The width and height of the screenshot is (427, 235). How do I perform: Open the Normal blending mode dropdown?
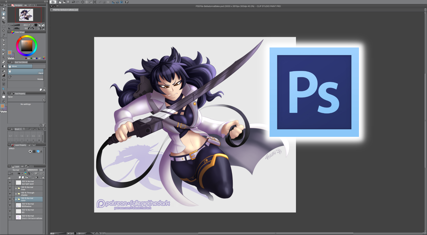click(17, 170)
